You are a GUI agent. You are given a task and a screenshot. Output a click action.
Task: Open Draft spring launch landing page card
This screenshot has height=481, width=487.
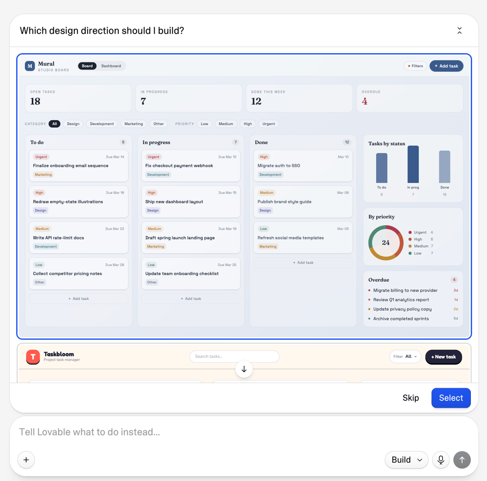191,238
